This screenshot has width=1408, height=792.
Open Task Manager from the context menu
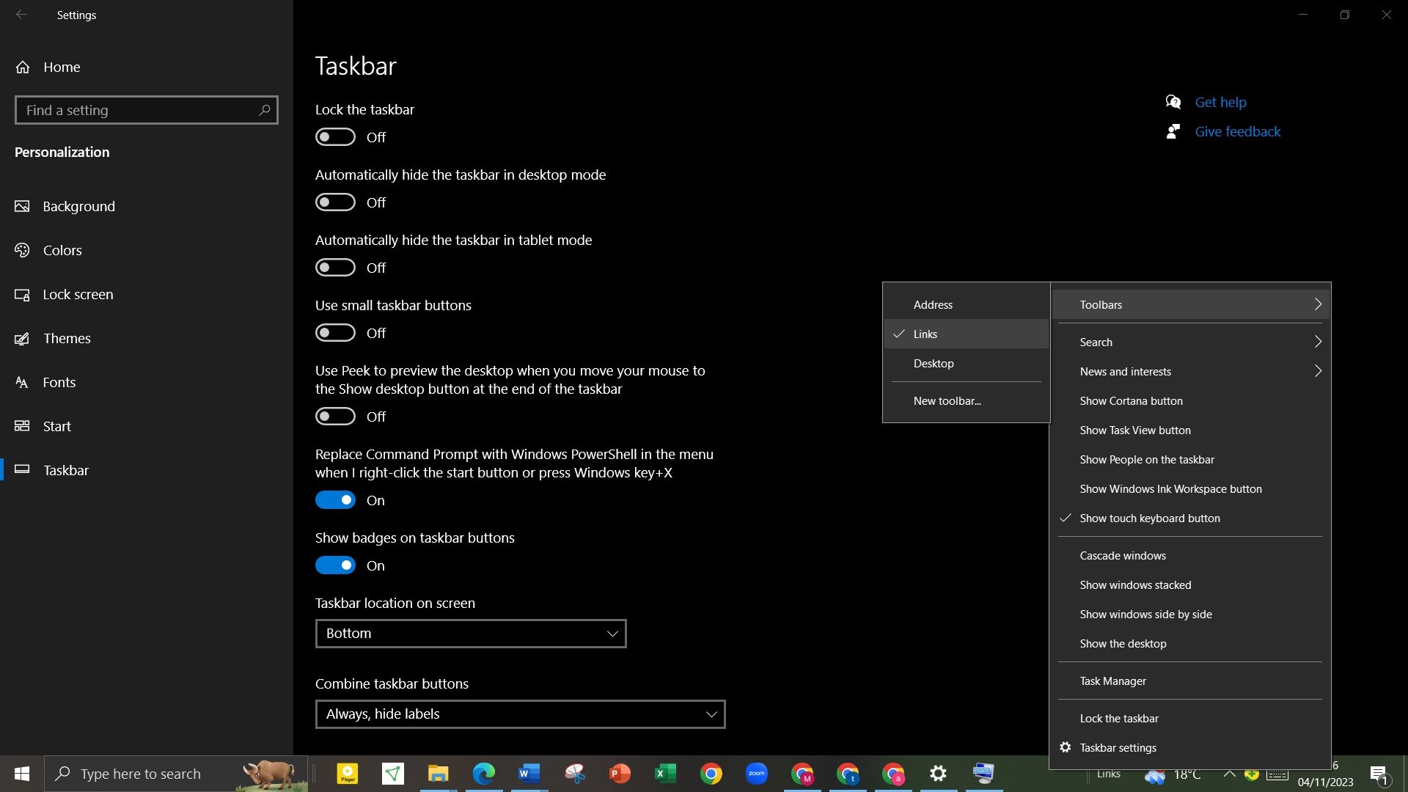(x=1112, y=681)
